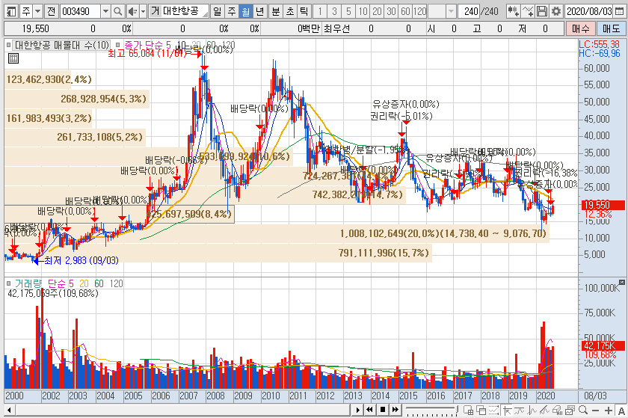Click the diagonal trend lines tool icon
The height and width of the screenshot is (418, 628).
click(x=544, y=410)
